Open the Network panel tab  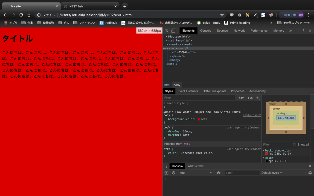pos(239,31)
